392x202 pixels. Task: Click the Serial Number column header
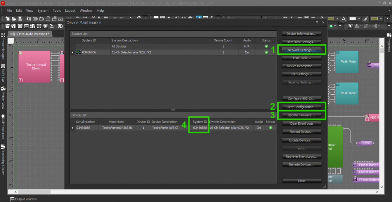pyautogui.click(x=86, y=122)
